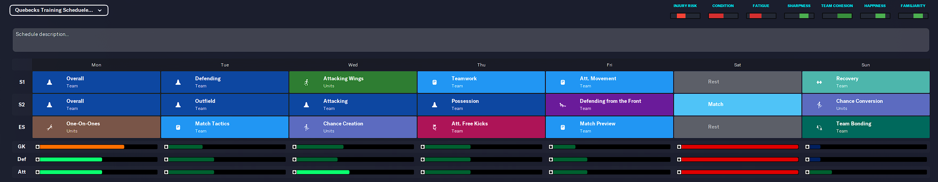Click the cone icon of the Possession session
938x182 pixels.
tap(435, 105)
